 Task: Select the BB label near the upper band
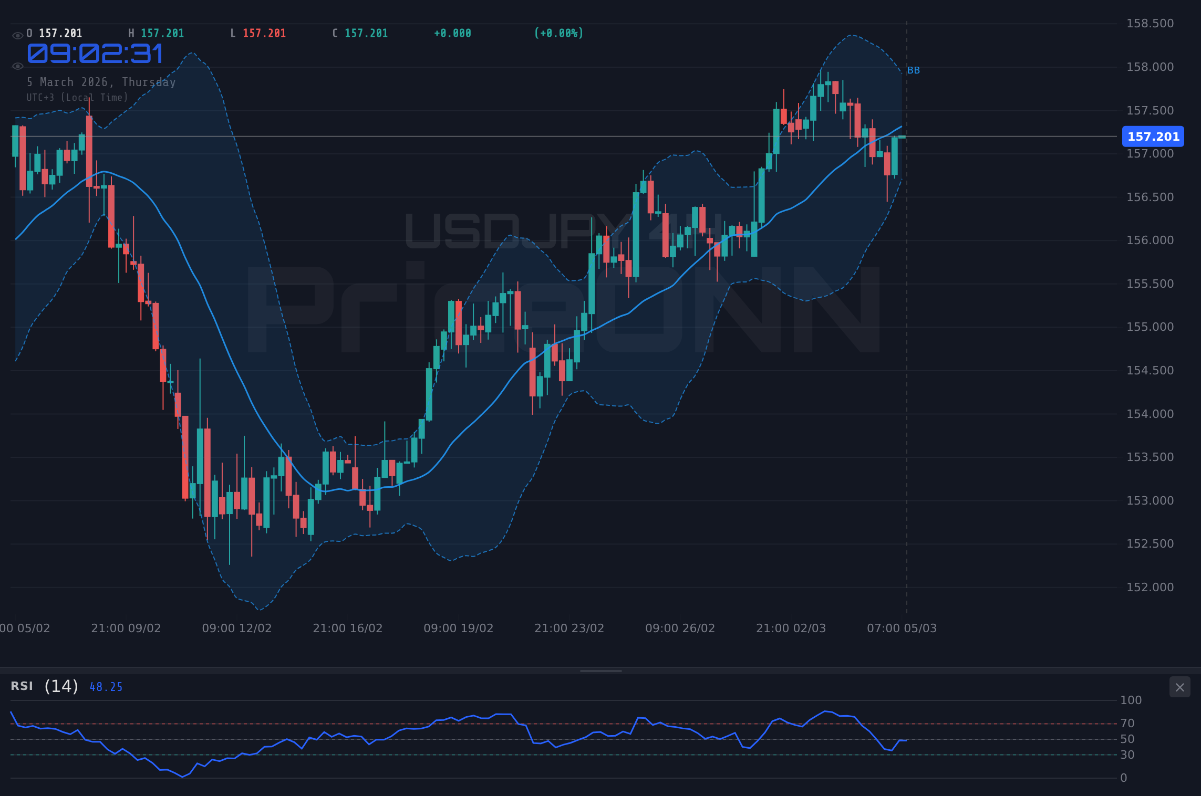(x=914, y=70)
